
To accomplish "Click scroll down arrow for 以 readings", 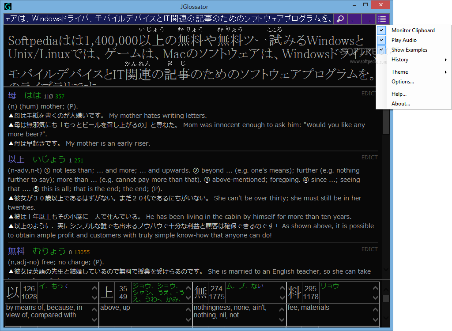I will 94,297.
